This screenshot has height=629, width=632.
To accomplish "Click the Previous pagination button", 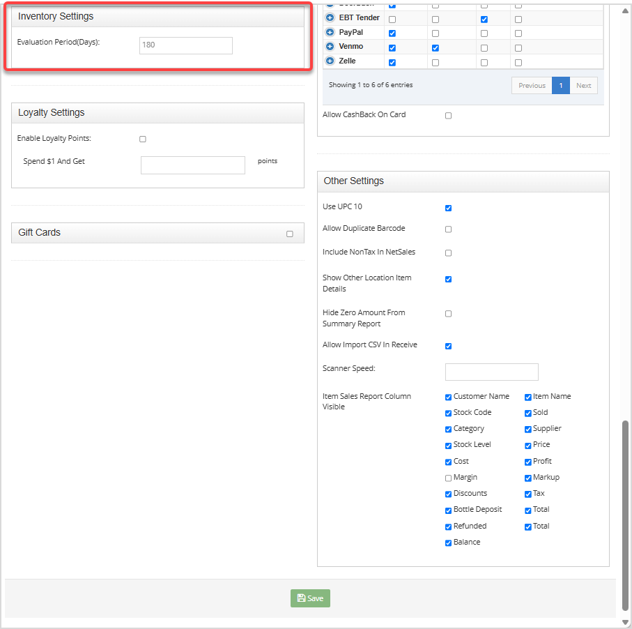I will coord(532,85).
